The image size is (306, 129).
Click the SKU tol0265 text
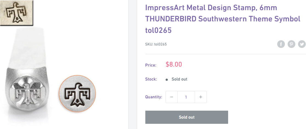tap(156, 44)
